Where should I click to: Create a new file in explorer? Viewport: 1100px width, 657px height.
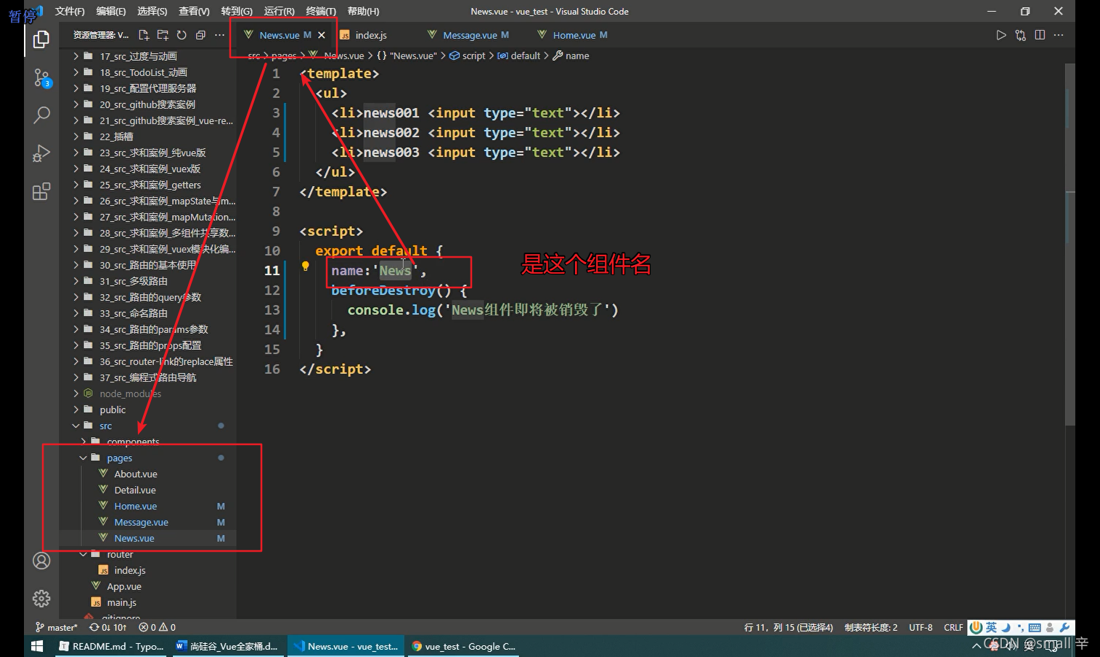[x=144, y=35]
